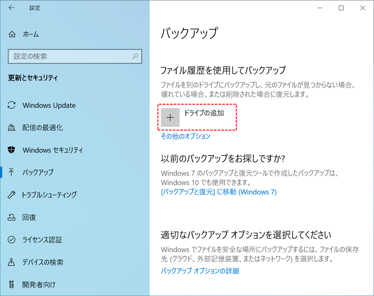Click the 配信の最適化 icon

pos(12,127)
